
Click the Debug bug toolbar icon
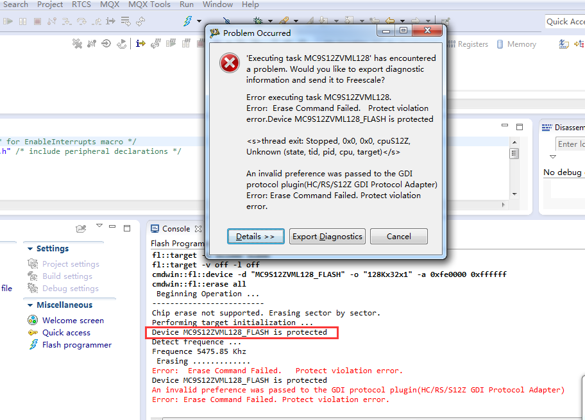coord(258,21)
